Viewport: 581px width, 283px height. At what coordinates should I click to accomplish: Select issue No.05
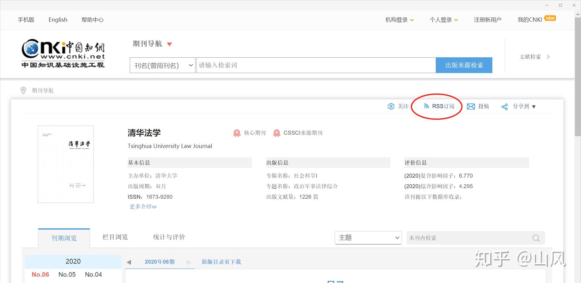(x=67, y=275)
